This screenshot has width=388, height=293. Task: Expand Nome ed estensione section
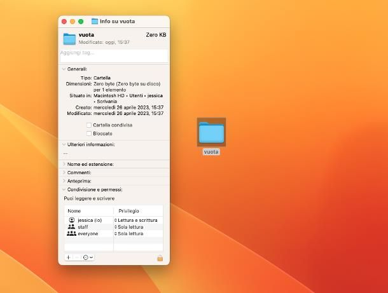coord(64,164)
